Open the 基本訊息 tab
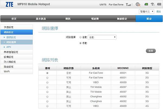This screenshot has width=163, height=109. coord(41,19)
